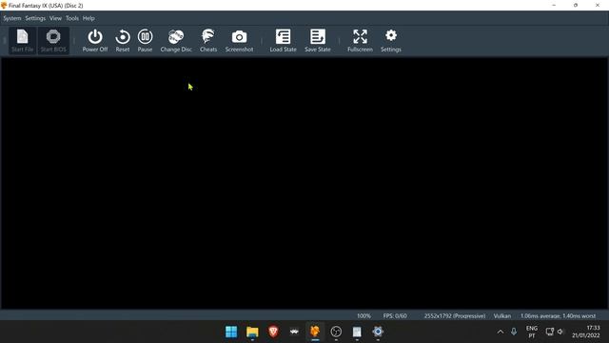Open the network display tray icon
Image resolution: width=609 pixels, height=343 pixels.
click(550, 332)
